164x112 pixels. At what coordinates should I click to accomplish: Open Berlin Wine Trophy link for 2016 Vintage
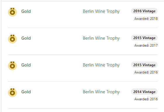(101, 11)
